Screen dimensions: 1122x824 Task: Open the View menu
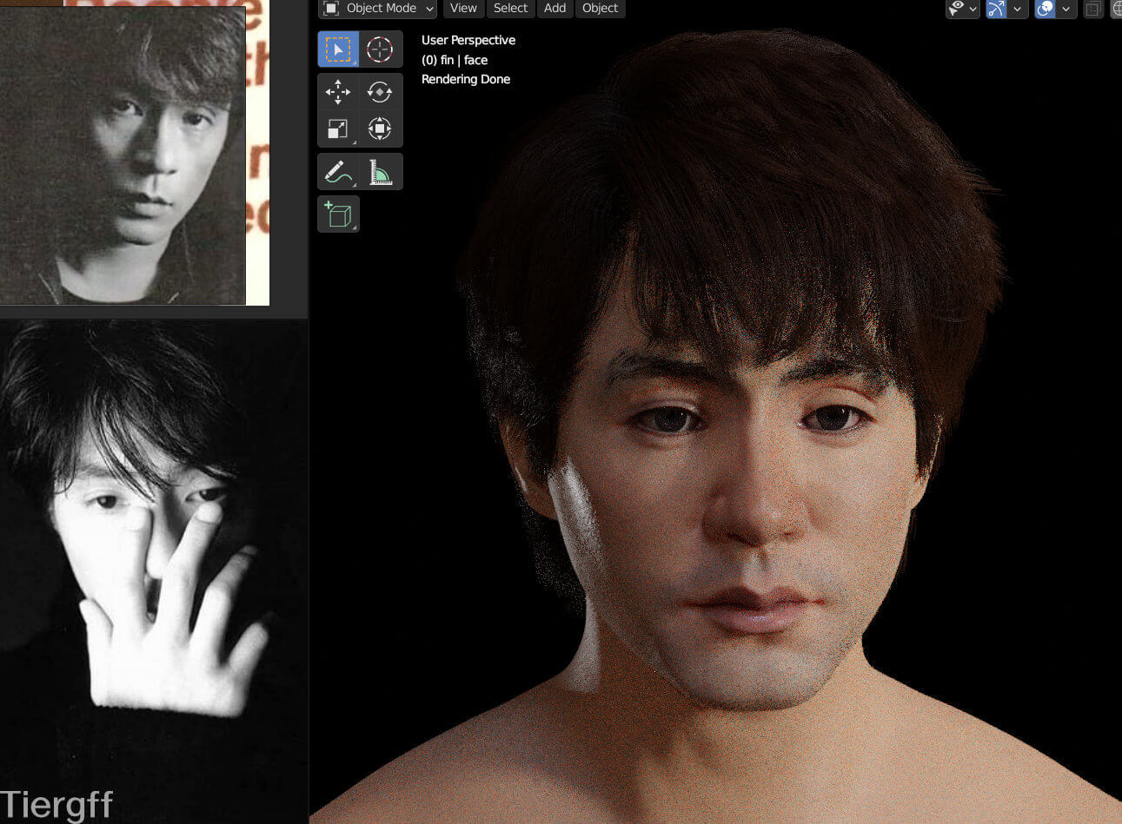[463, 9]
